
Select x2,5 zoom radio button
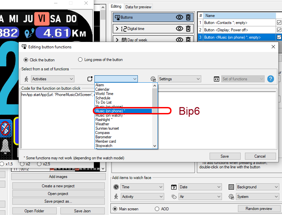pyautogui.click(x=39, y=164)
